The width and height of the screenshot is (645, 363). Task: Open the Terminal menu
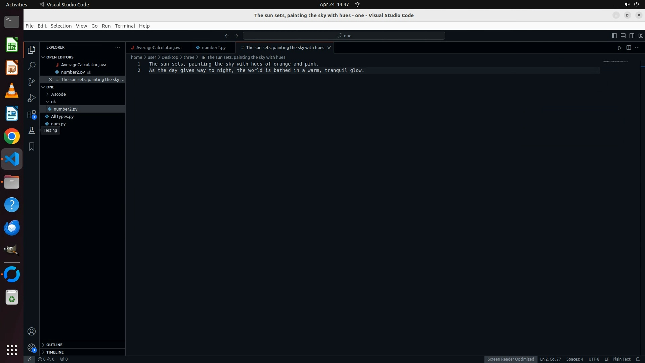[125, 26]
